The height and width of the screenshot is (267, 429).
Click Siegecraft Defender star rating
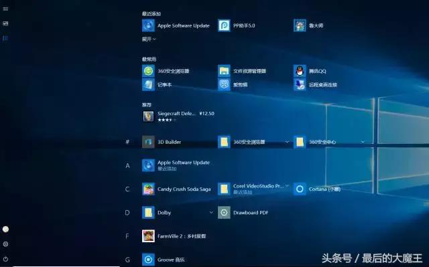(167, 120)
